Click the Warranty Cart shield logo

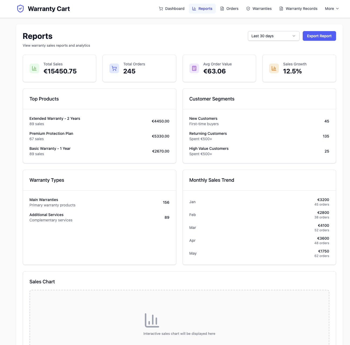(20, 8)
